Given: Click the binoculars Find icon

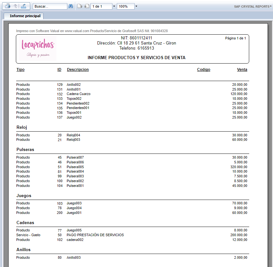Looking at the screenshot, I should pyautogui.click(x=71, y=6).
